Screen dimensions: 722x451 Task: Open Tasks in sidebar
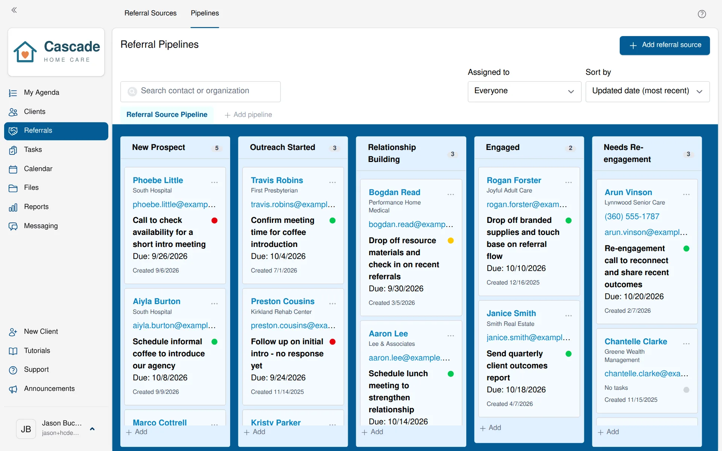click(56, 150)
